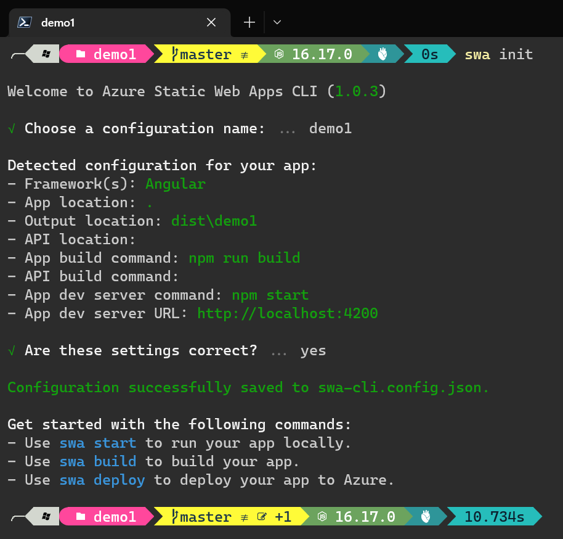Click the folder icon in top prompt demo1 segment

coord(81,54)
